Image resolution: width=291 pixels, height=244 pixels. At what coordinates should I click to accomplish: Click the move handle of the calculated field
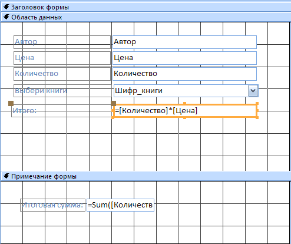click(114, 103)
